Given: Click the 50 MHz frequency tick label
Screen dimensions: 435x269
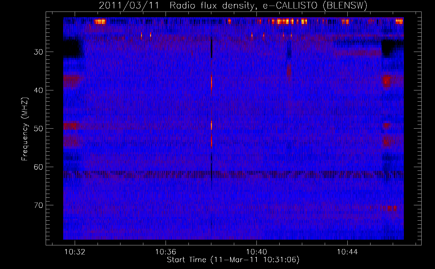Looking at the screenshot, I should click(38, 128).
